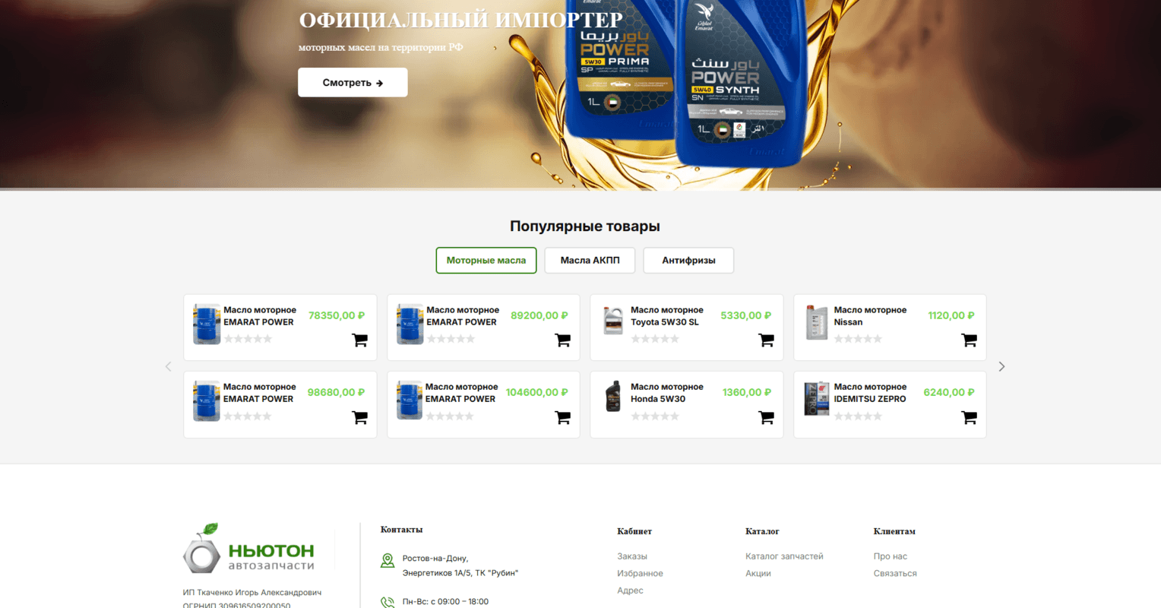Image resolution: width=1161 pixels, height=608 pixels.
Task: Show previous popular products with left arrow
Action: click(x=169, y=366)
